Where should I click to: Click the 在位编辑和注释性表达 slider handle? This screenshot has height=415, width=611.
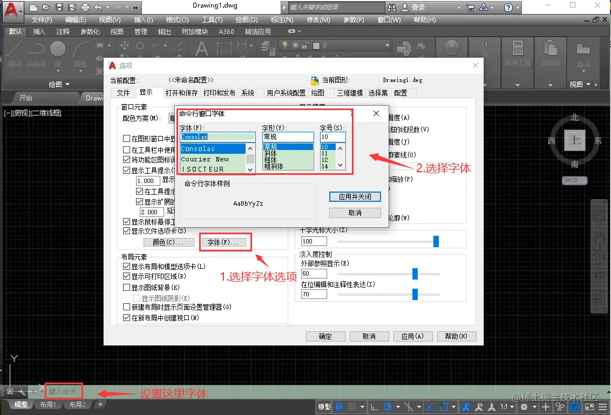[x=415, y=294]
